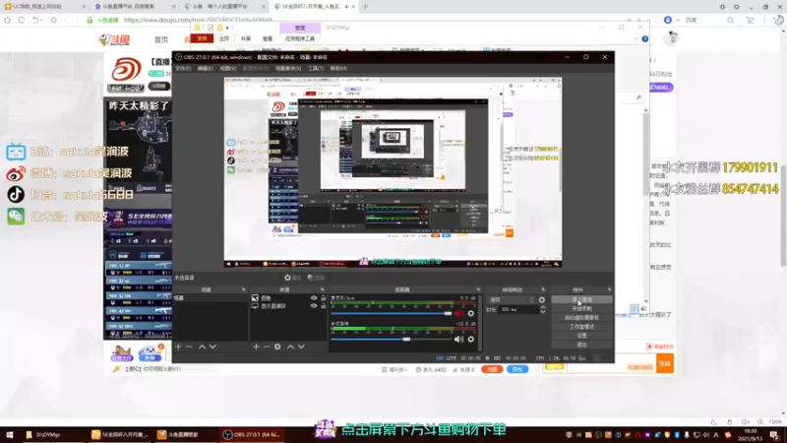Click the help icon in Explorer window

pyautogui.click(x=645, y=38)
